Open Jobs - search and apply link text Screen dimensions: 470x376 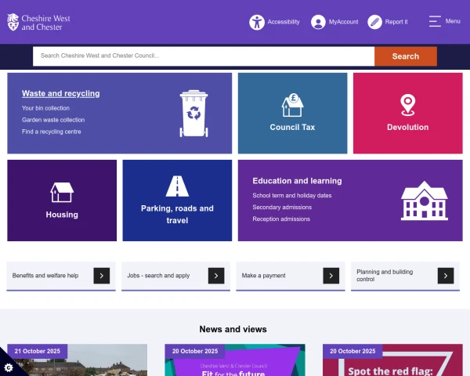(x=158, y=276)
